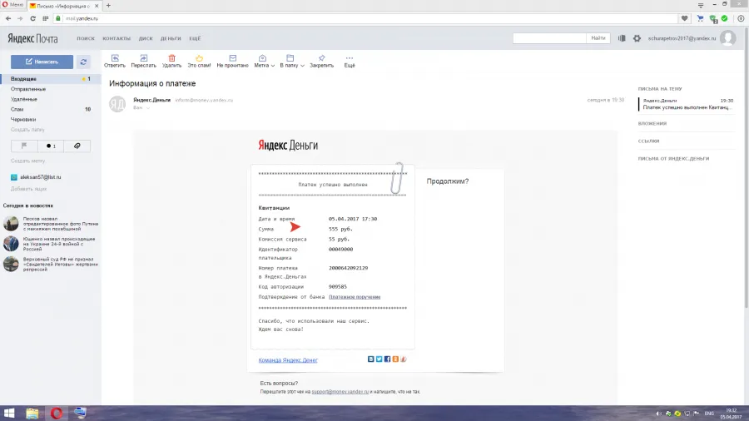
Task: Open the Контакты top menu item
Action: click(117, 38)
